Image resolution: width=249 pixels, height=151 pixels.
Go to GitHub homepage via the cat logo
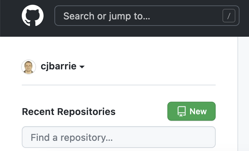pyautogui.click(x=33, y=16)
